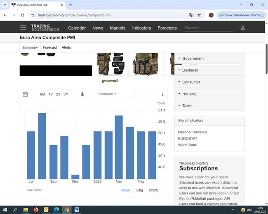Click the browser address bar URL

[x=75, y=15]
